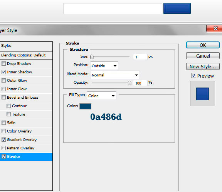Image resolution: width=222 pixels, height=192 pixels.
Task: Click the Size value field
Action: (x=140, y=57)
